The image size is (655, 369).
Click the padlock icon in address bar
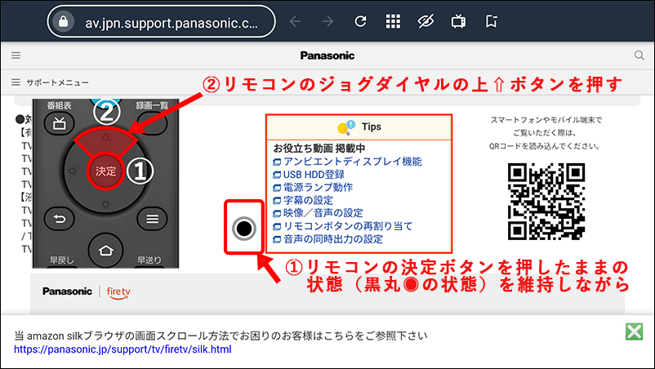(63, 22)
